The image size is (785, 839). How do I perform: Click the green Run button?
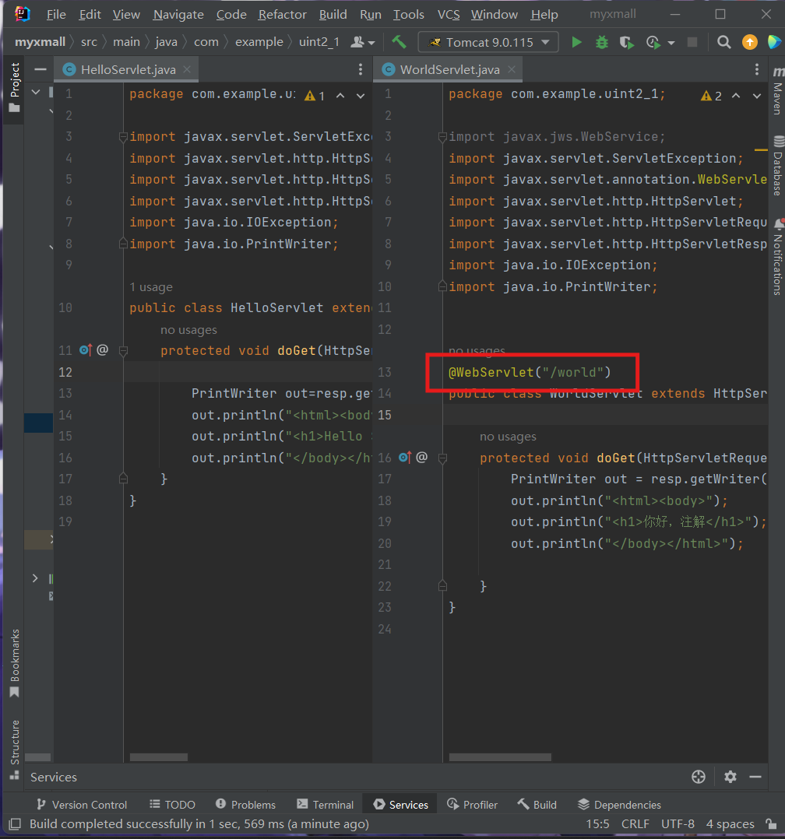pos(577,42)
